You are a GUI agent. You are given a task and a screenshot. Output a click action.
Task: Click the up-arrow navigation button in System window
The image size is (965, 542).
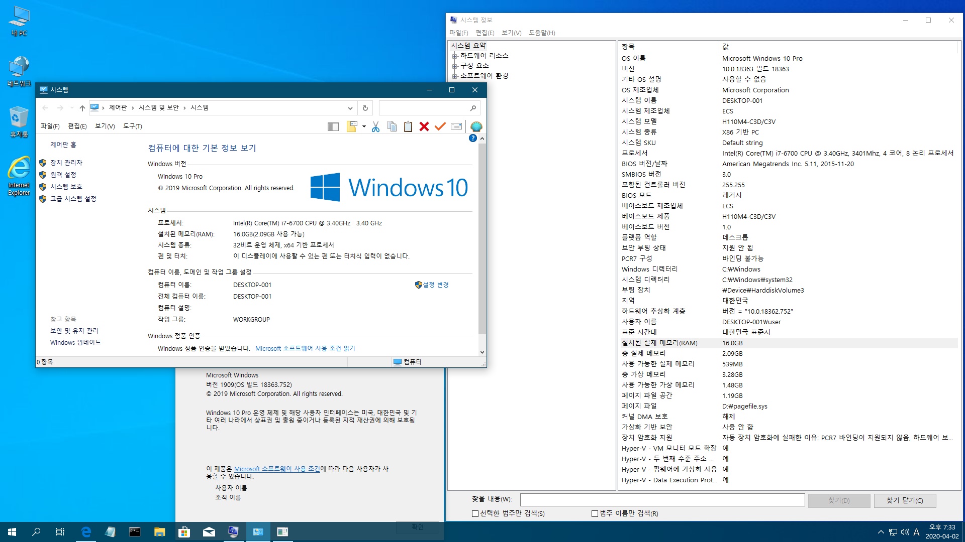point(82,108)
